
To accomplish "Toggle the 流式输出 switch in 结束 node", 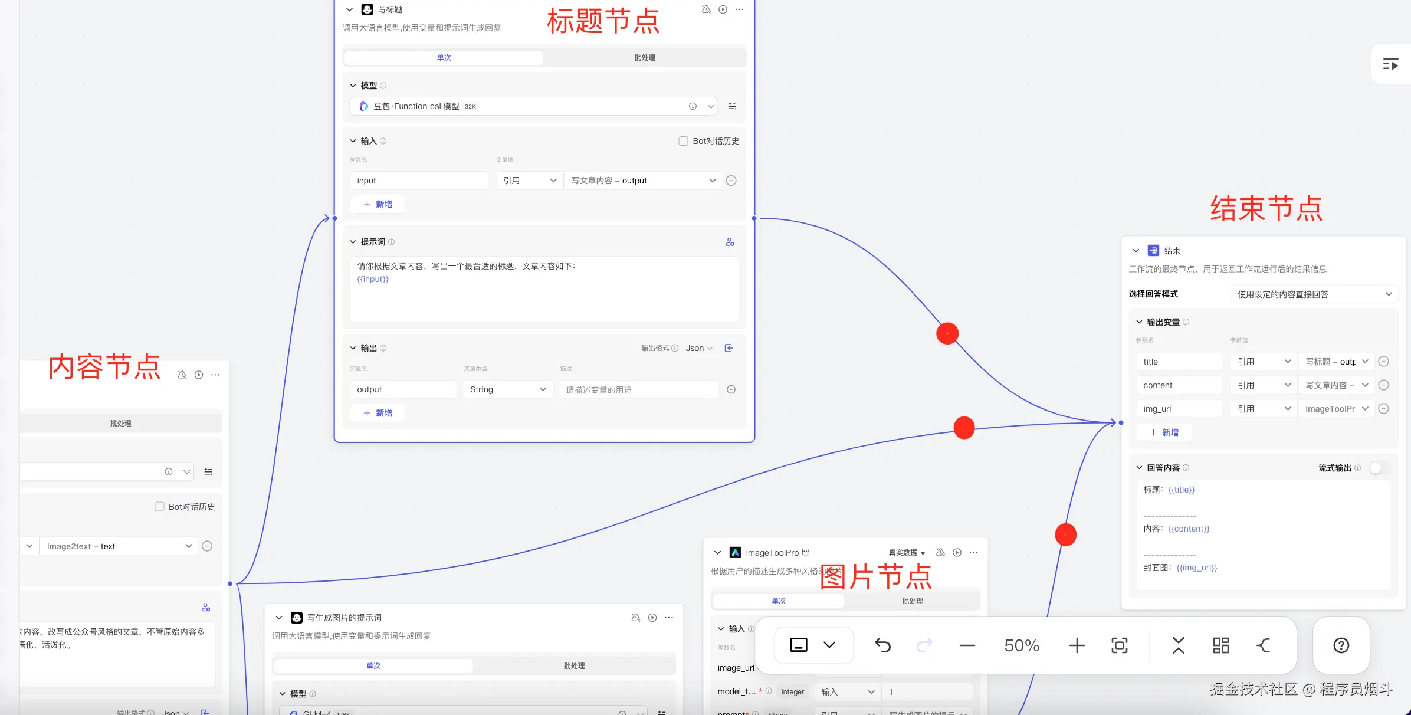I will [1379, 468].
